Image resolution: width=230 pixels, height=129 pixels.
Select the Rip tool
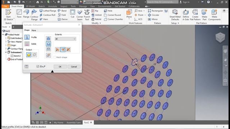click(95, 11)
